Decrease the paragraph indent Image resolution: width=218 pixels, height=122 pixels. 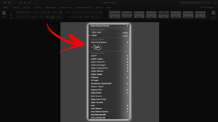[x=86, y=12]
